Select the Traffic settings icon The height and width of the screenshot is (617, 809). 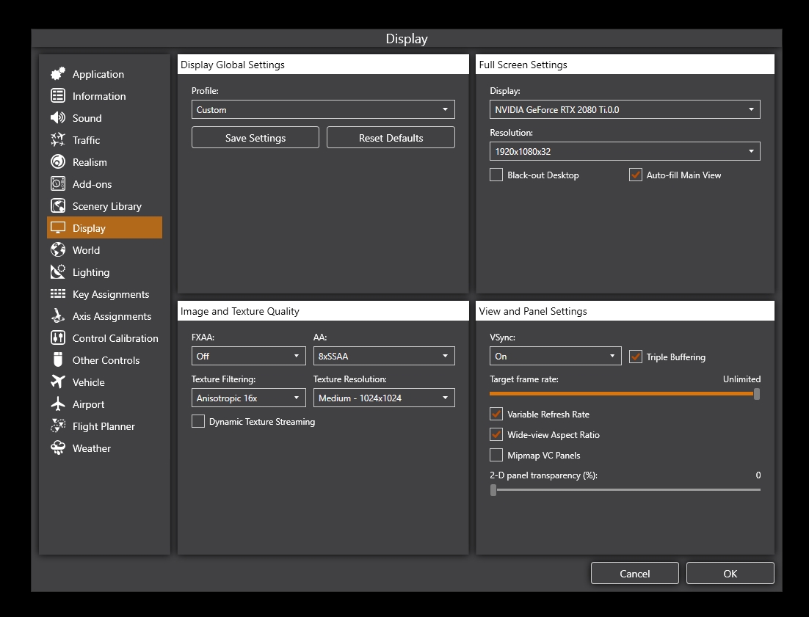(58, 139)
